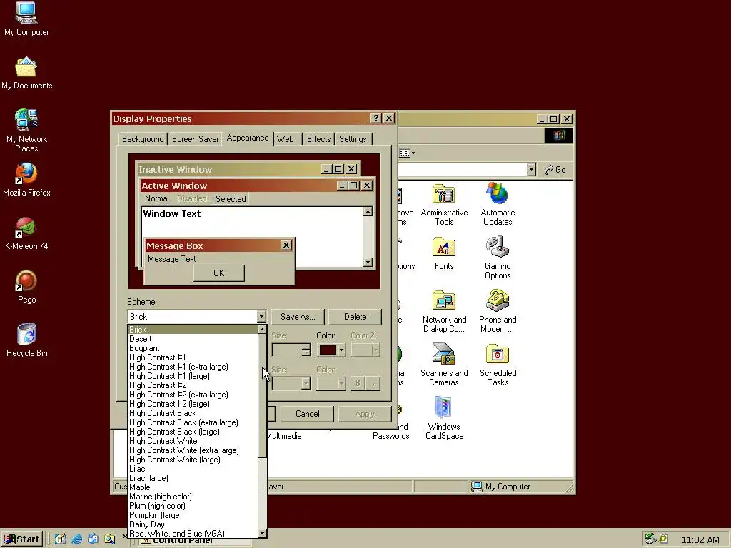Viewport: 731px width, 548px height.
Task: Select High Contrast Black scheme
Action: (193, 413)
